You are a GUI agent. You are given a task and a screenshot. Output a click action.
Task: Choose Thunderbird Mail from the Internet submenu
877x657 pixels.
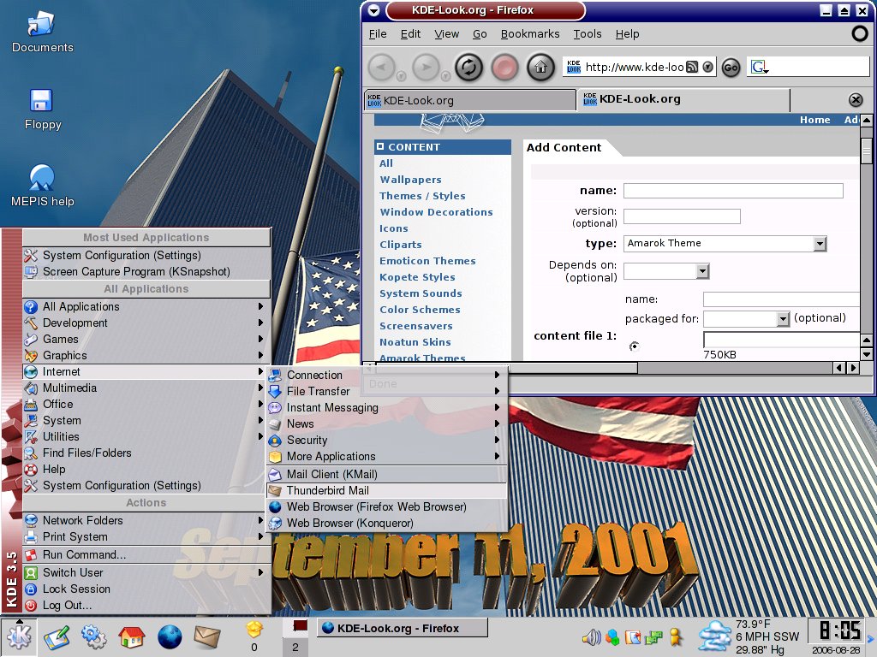[386, 490]
